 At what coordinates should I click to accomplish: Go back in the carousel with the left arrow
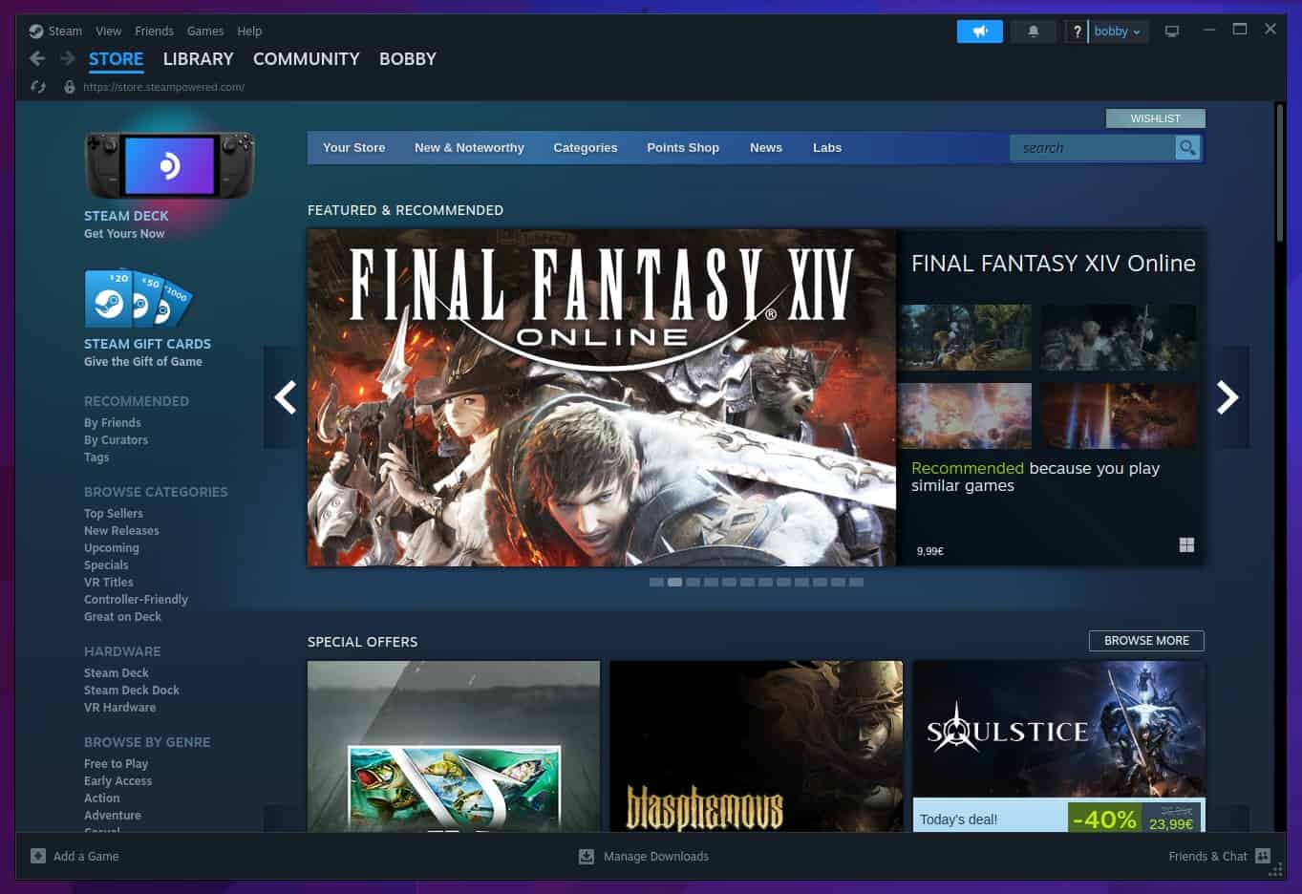pyautogui.click(x=285, y=396)
